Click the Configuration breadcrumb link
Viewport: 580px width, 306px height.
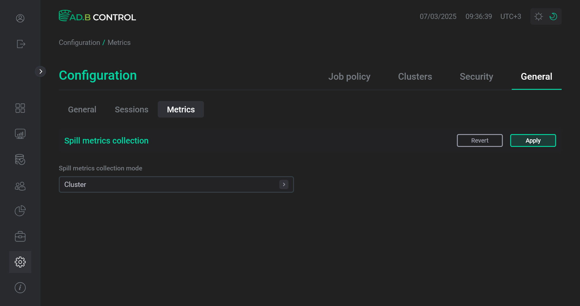[79, 42]
